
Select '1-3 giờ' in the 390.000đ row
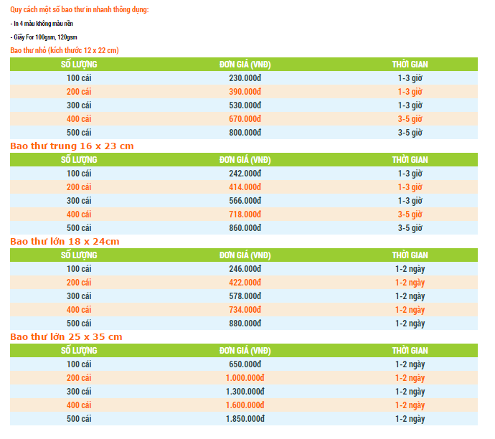point(410,92)
